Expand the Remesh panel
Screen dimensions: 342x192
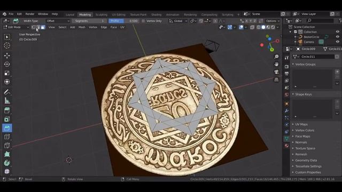(x=301, y=154)
